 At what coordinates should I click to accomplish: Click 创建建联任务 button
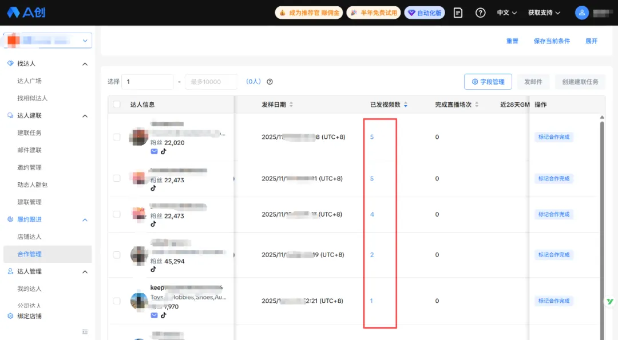pos(580,82)
